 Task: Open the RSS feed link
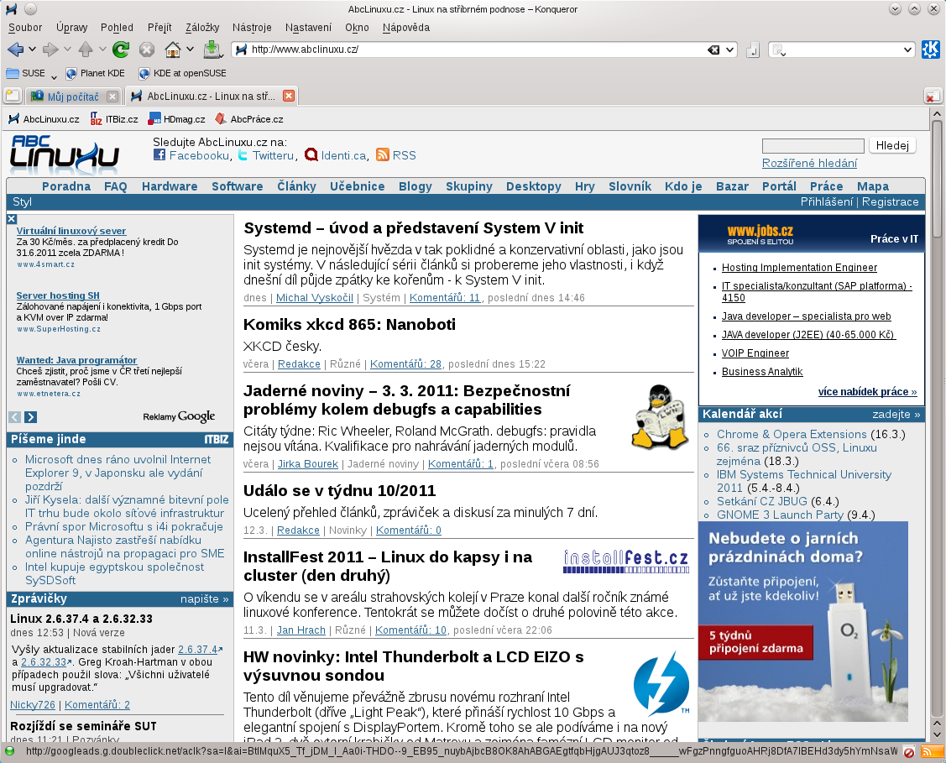(405, 155)
